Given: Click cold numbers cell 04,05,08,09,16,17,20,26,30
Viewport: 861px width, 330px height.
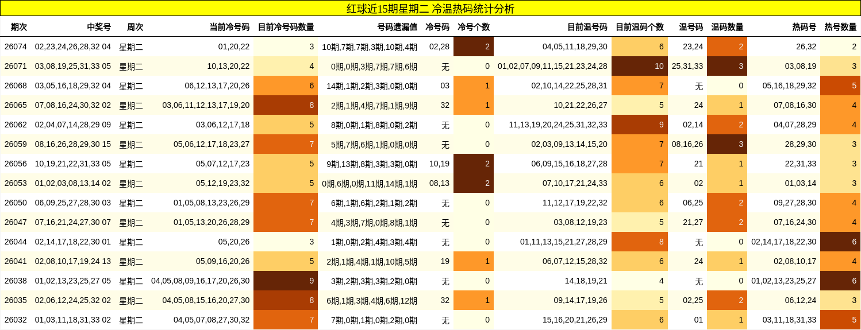Looking at the screenshot, I should [201, 281].
